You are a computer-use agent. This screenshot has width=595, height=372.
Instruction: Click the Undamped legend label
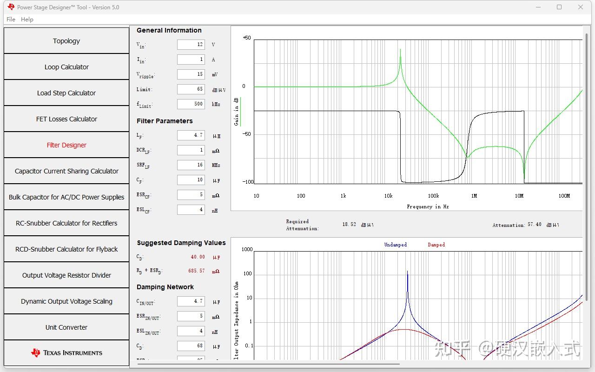(396, 245)
